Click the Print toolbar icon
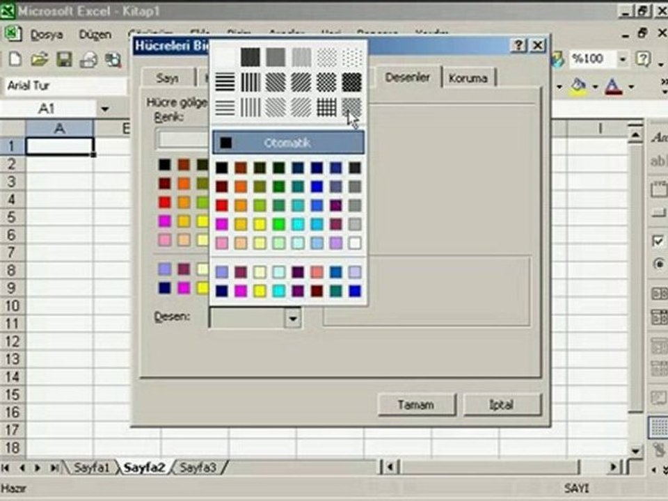 coord(88,59)
